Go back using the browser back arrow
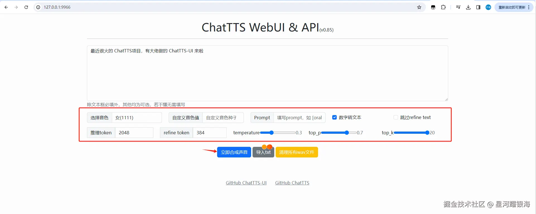536x214 pixels. [x=6, y=7]
